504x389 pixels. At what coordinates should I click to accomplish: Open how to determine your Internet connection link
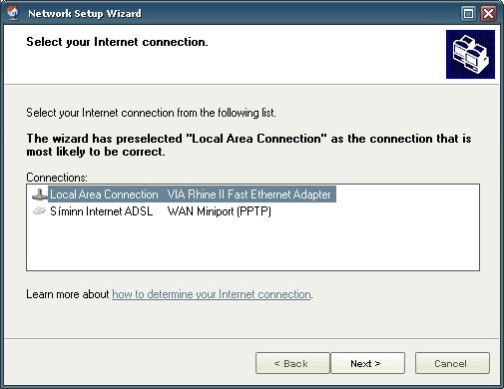coord(212,294)
